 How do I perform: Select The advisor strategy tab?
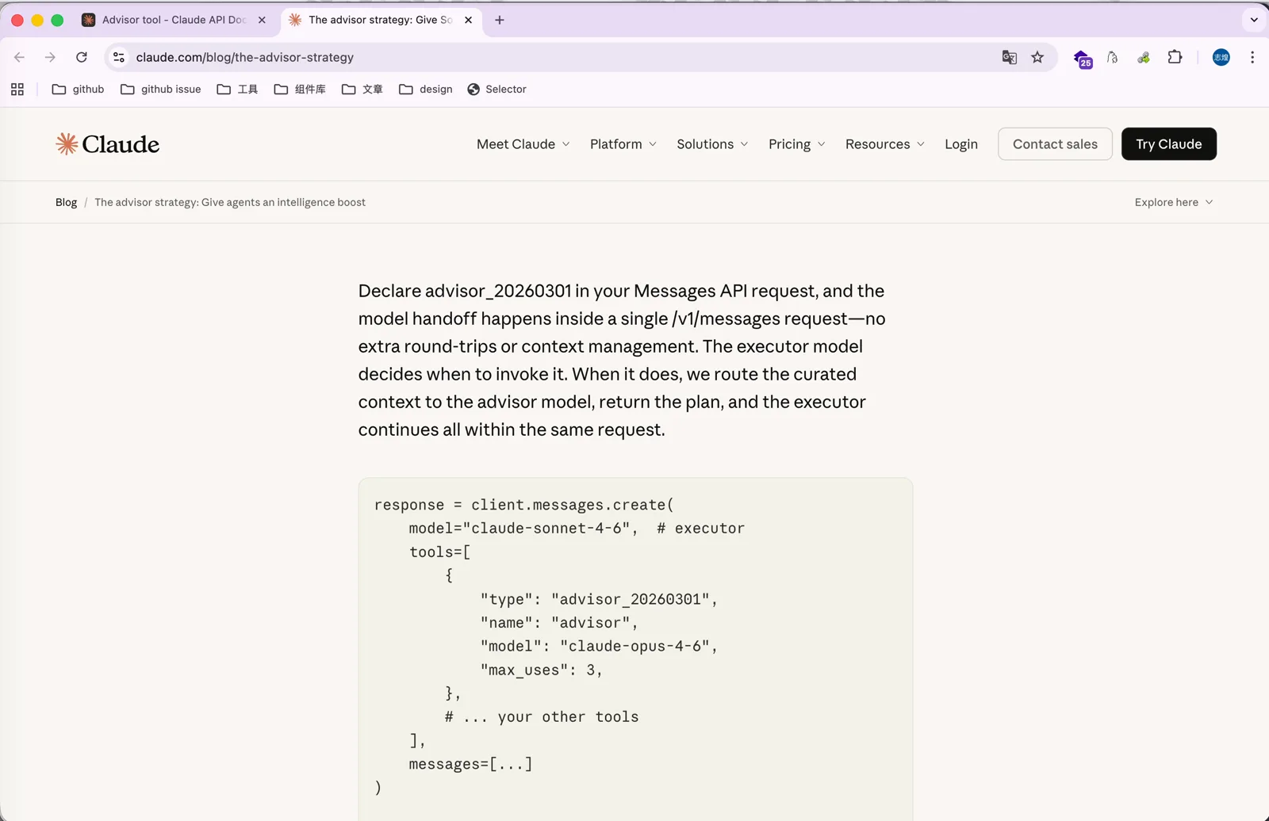(380, 20)
